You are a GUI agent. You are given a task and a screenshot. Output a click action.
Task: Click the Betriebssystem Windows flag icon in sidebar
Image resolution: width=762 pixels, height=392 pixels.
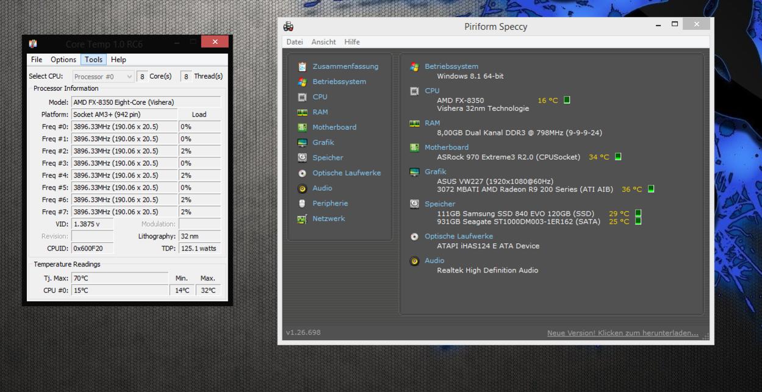pyautogui.click(x=302, y=82)
